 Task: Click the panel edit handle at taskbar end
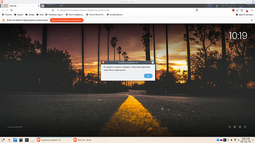pos(253,140)
